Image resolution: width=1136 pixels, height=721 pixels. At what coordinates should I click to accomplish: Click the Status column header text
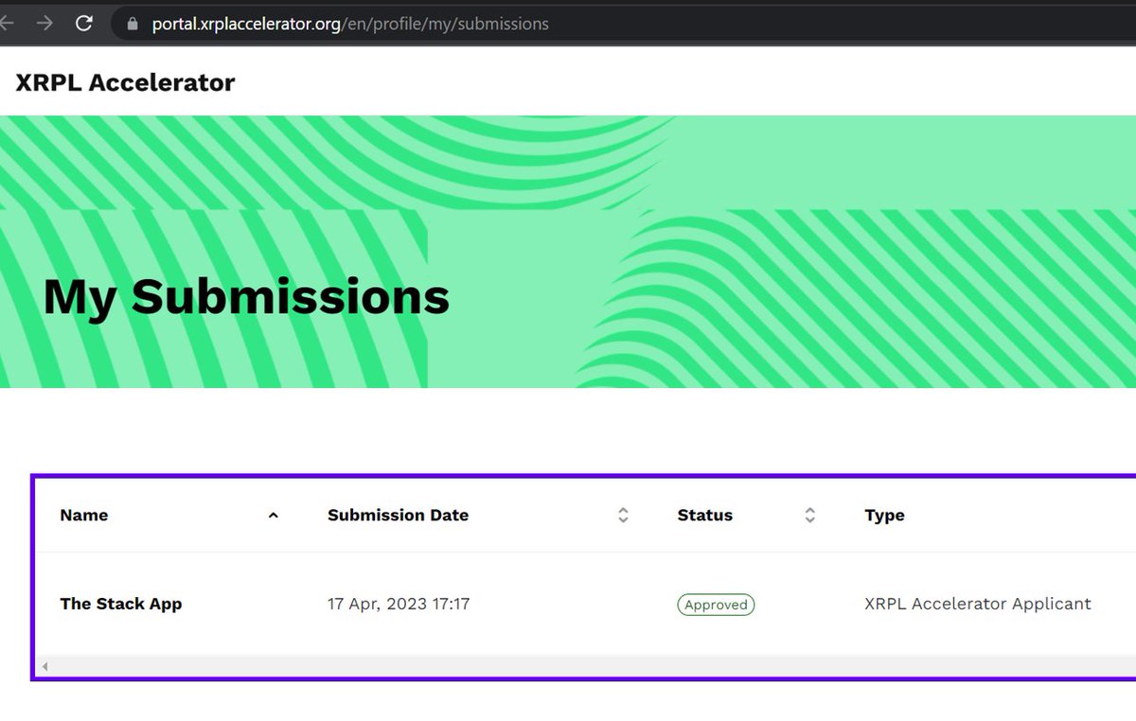(705, 516)
